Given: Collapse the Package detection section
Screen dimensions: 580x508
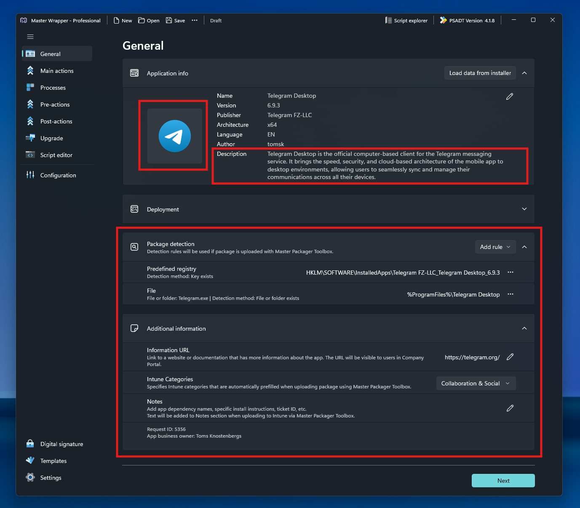Looking at the screenshot, I should tap(524, 247).
